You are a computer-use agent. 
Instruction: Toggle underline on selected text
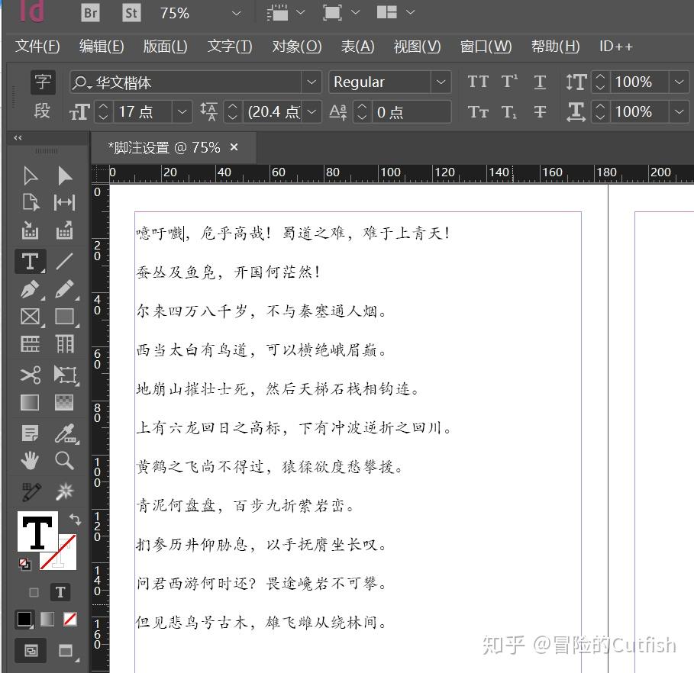click(x=540, y=81)
